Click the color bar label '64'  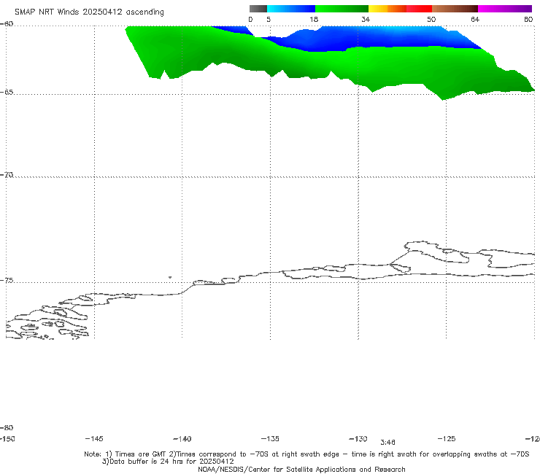(475, 20)
